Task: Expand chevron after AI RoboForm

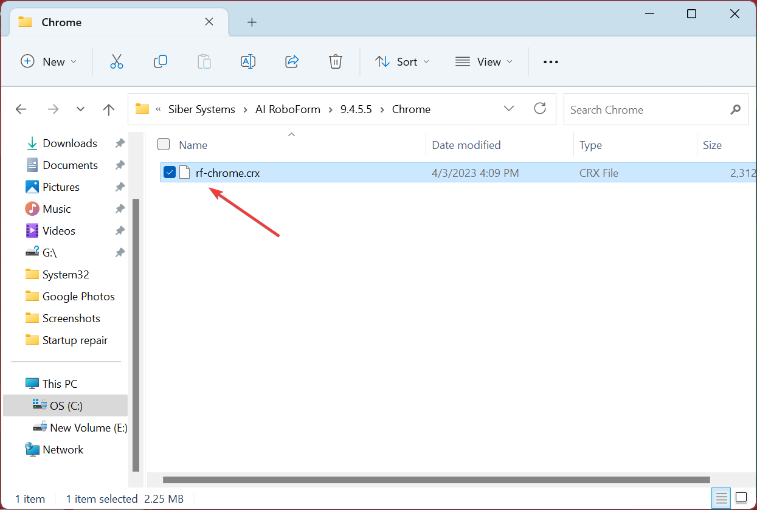Action: click(331, 109)
